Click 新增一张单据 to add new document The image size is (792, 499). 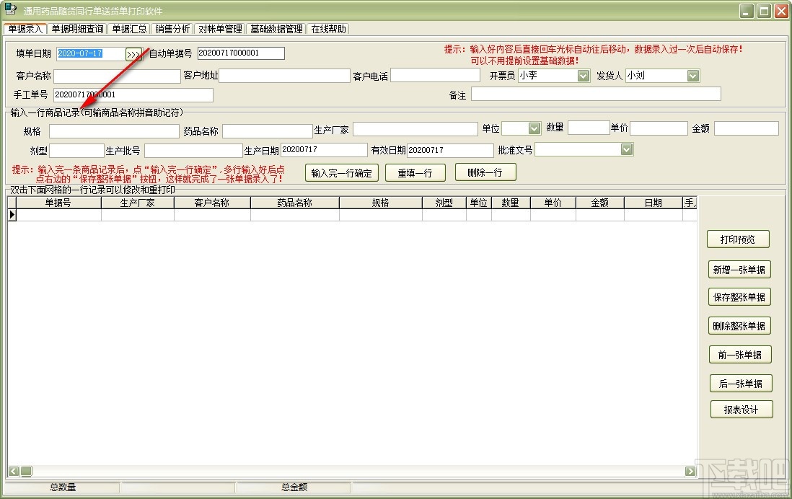tap(740, 269)
